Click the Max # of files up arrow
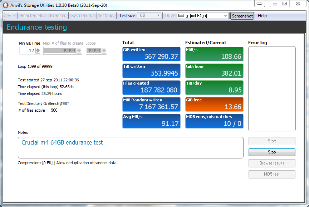309x207 pixels. [79, 49]
